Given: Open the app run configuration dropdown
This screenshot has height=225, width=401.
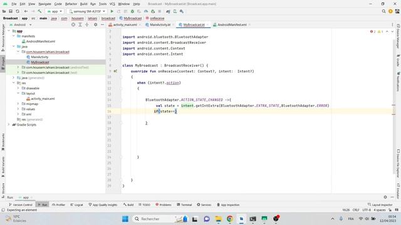Looking at the screenshot, I should pos(55,11).
